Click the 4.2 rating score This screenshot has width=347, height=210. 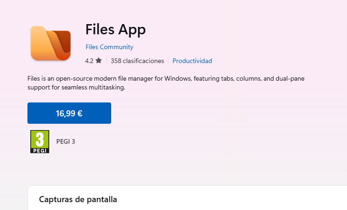(x=89, y=61)
